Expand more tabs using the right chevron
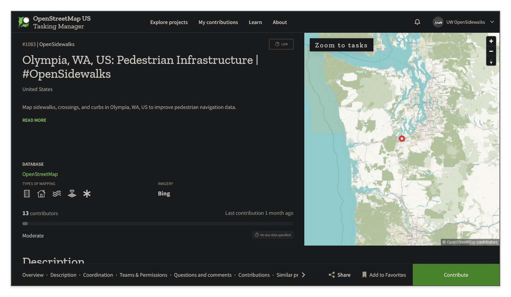 (304, 275)
